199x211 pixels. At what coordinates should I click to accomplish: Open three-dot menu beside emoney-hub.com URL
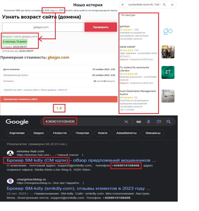click(82, 155)
